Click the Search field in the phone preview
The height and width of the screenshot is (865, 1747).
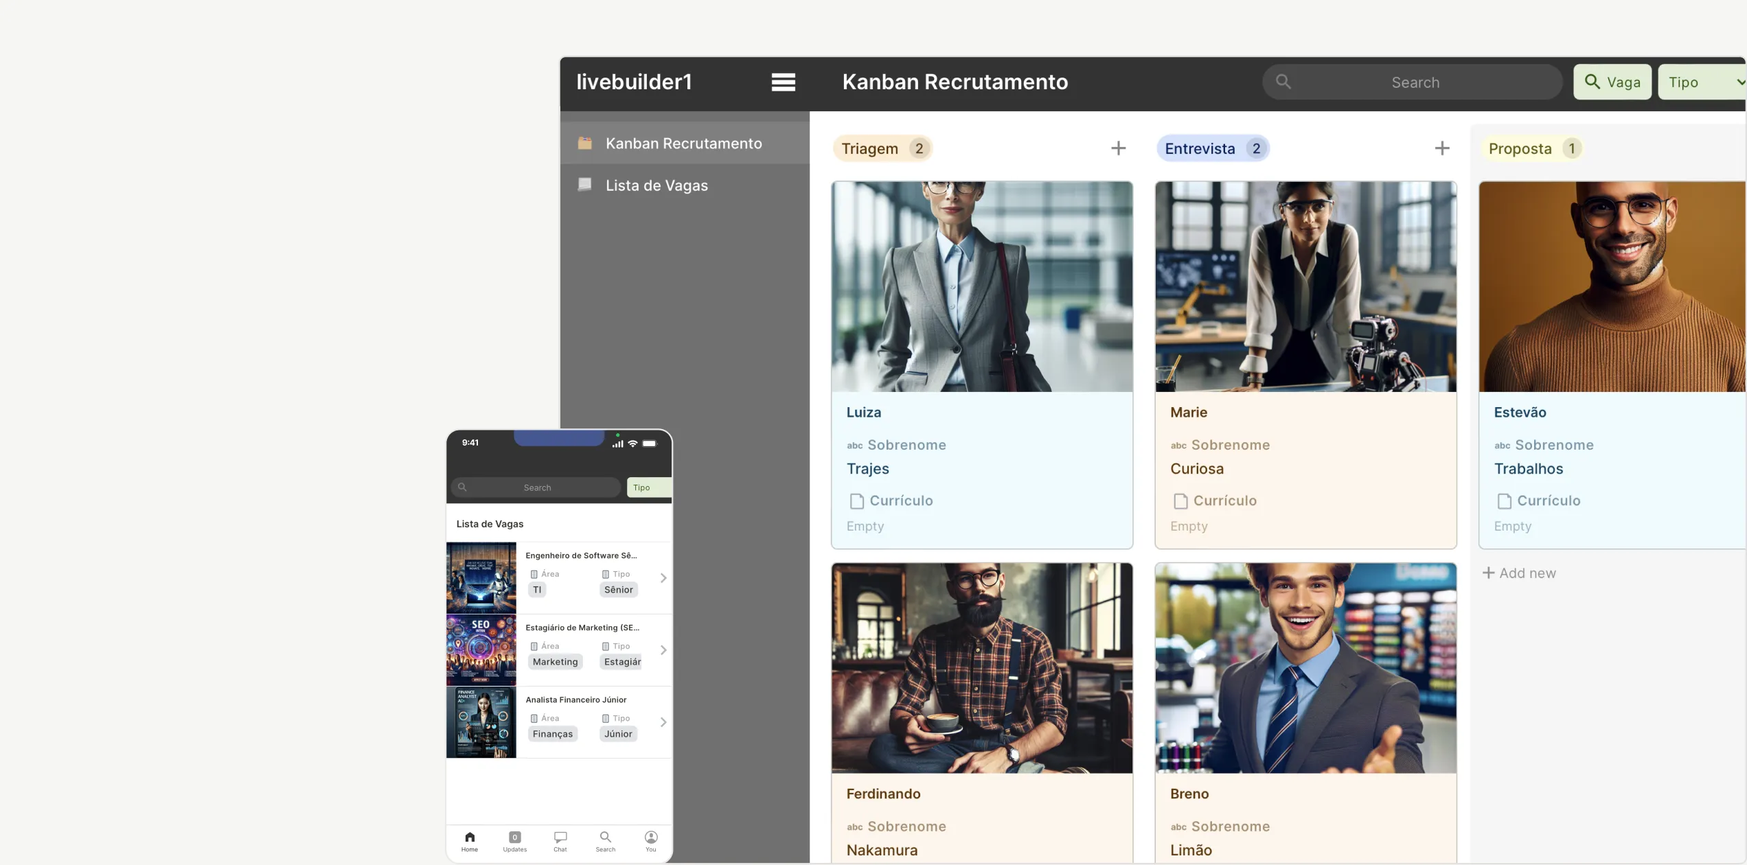click(536, 487)
